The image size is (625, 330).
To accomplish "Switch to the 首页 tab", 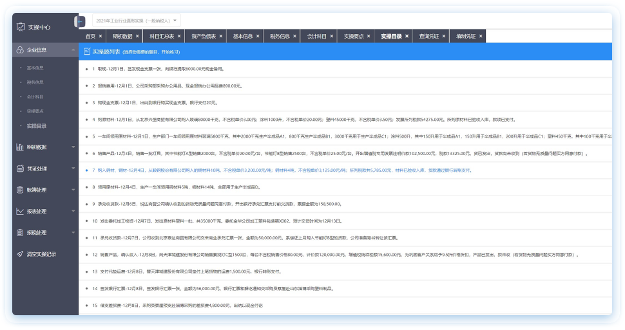I will pos(90,36).
